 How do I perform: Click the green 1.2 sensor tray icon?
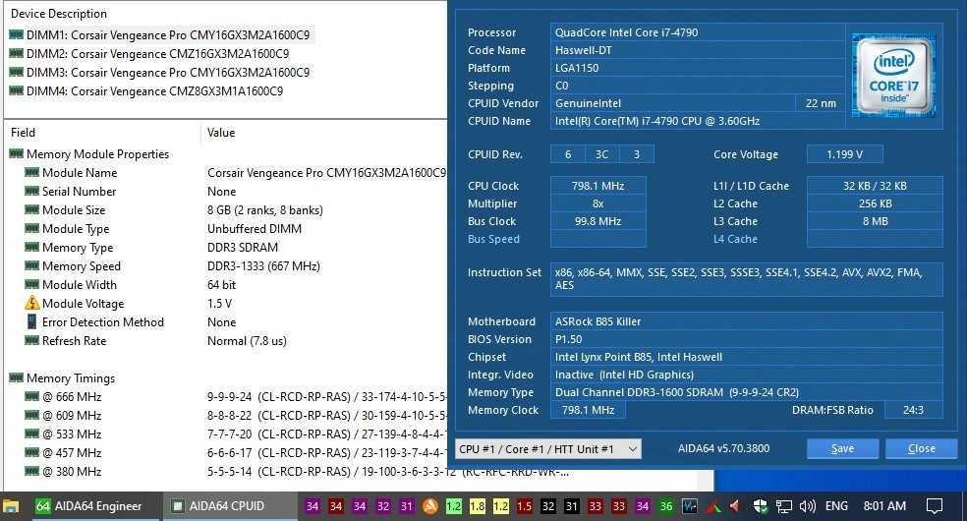point(453,506)
